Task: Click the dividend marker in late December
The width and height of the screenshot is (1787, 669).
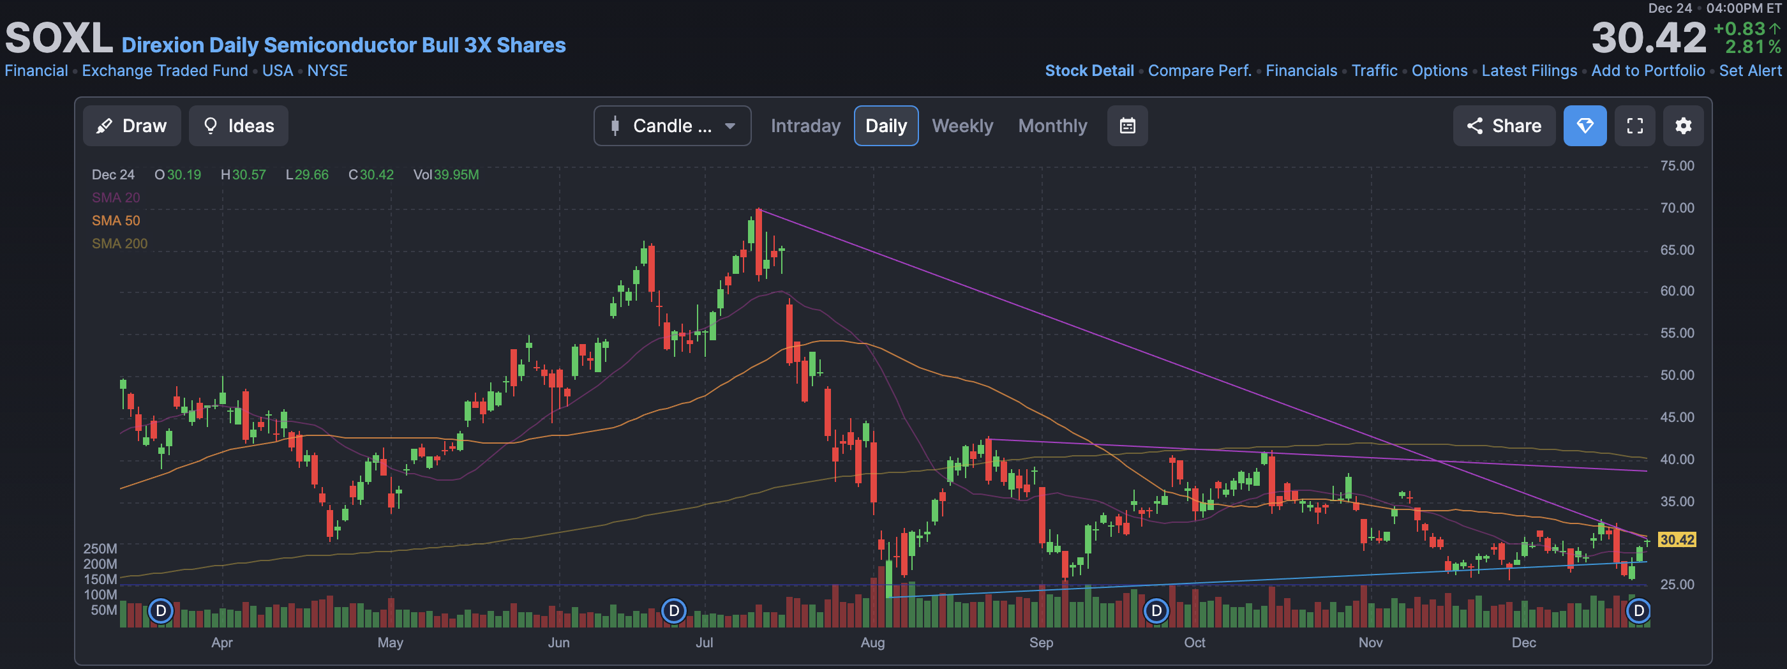Action: point(1638,611)
